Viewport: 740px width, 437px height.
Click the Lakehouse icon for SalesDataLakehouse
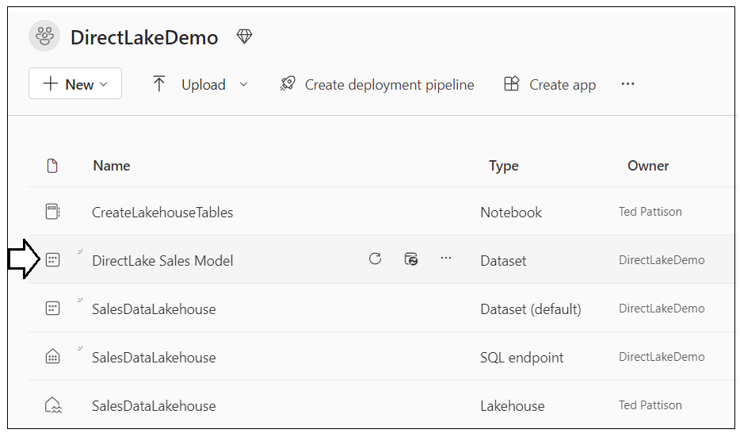click(52, 405)
